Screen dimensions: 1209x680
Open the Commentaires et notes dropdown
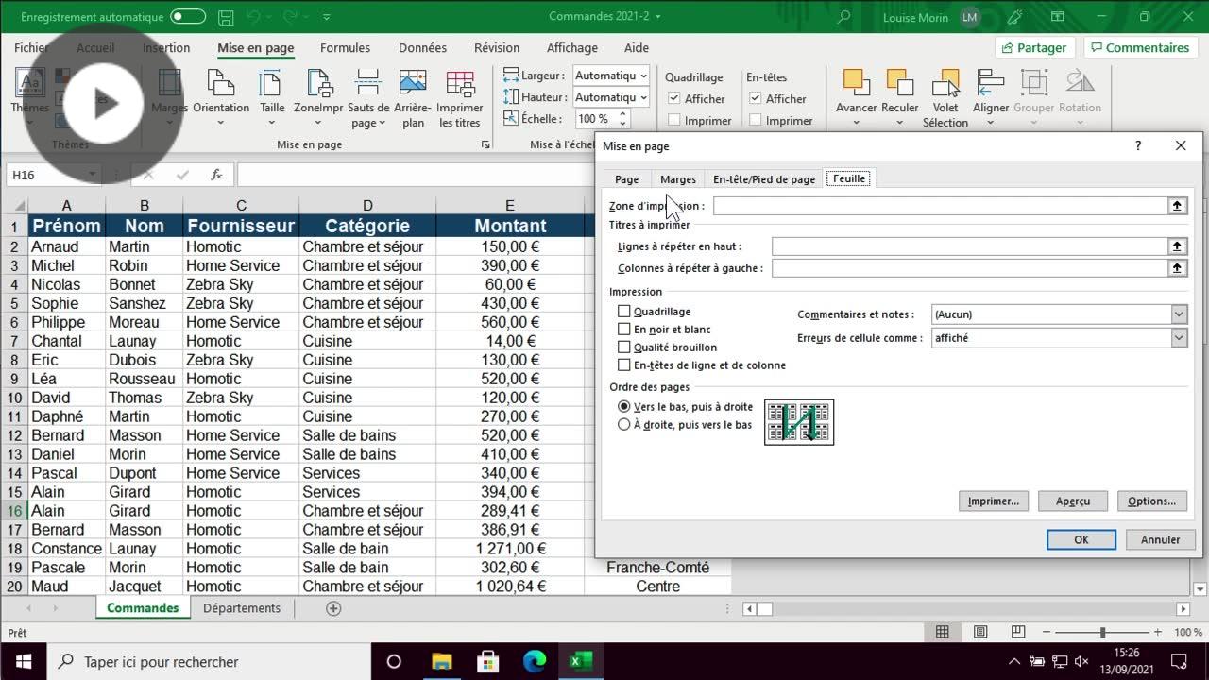click(x=1178, y=314)
